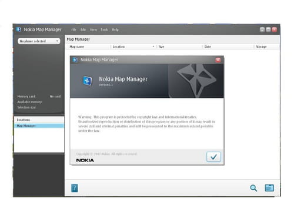Maximize the Nokia Map Manager main window
Image resolution: width=294 pixels, height=221 pixels.
268,29
